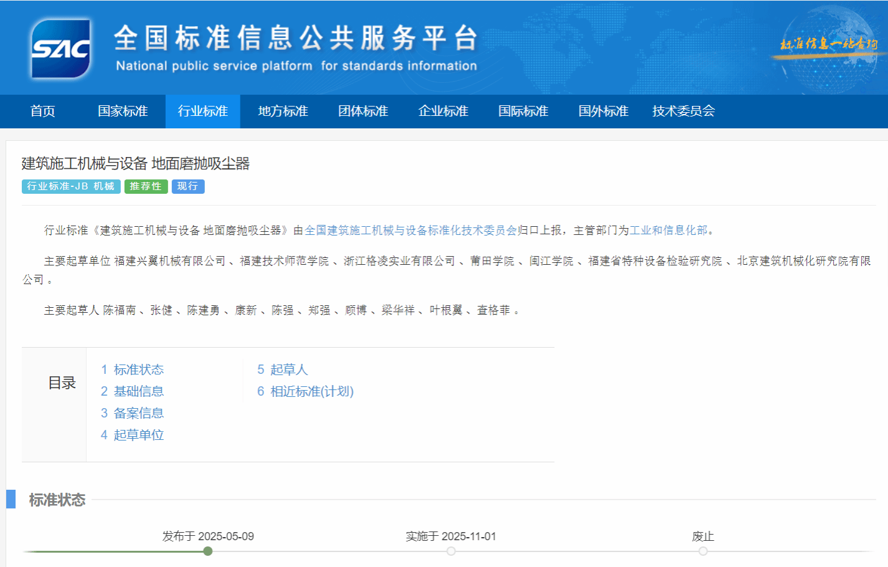888x567 pixels.
Task: Open 国际标准 in navigation bar
Action: coord(523,112)
